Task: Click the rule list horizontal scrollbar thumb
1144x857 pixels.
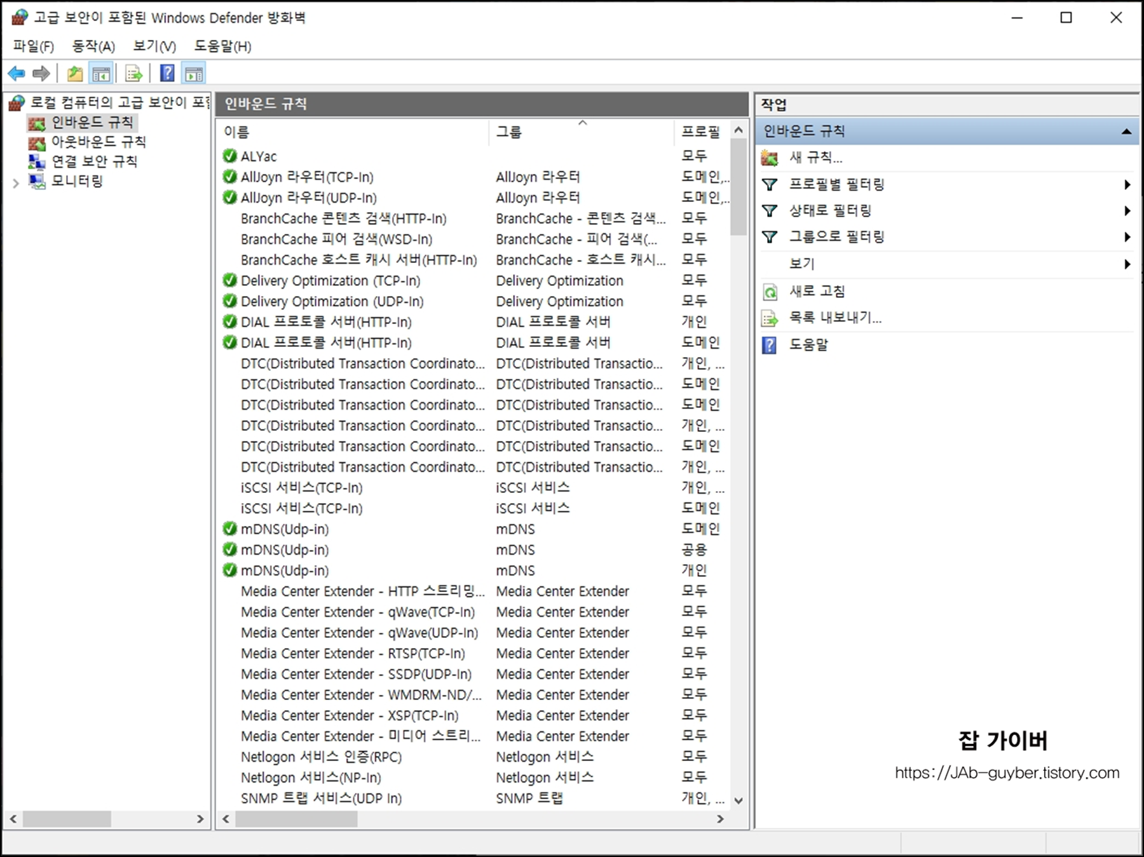Action: [296, 820]
